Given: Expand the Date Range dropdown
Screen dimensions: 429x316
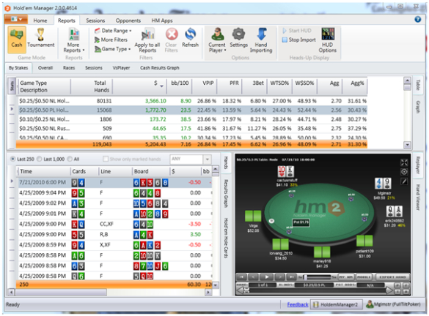Looking at the screenshot, I should [113, 31].
